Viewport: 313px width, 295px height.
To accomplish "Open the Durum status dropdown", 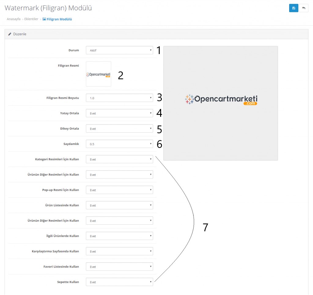I will pyautogui.click(x=119, y=50).
